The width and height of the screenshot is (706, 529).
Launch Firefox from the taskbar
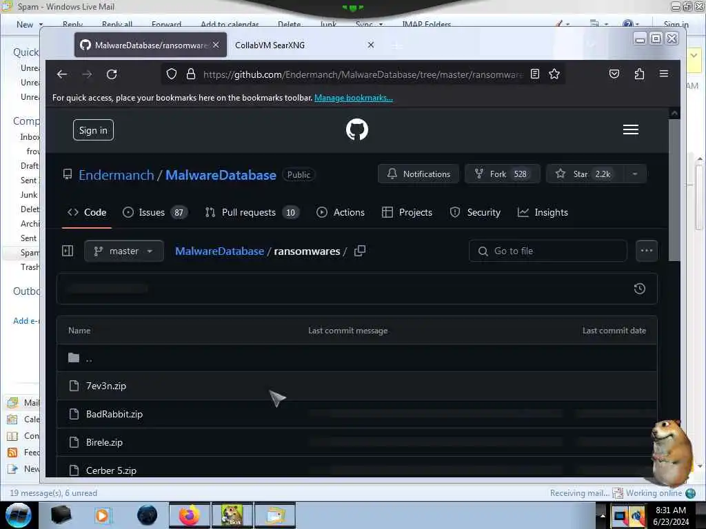190,515
